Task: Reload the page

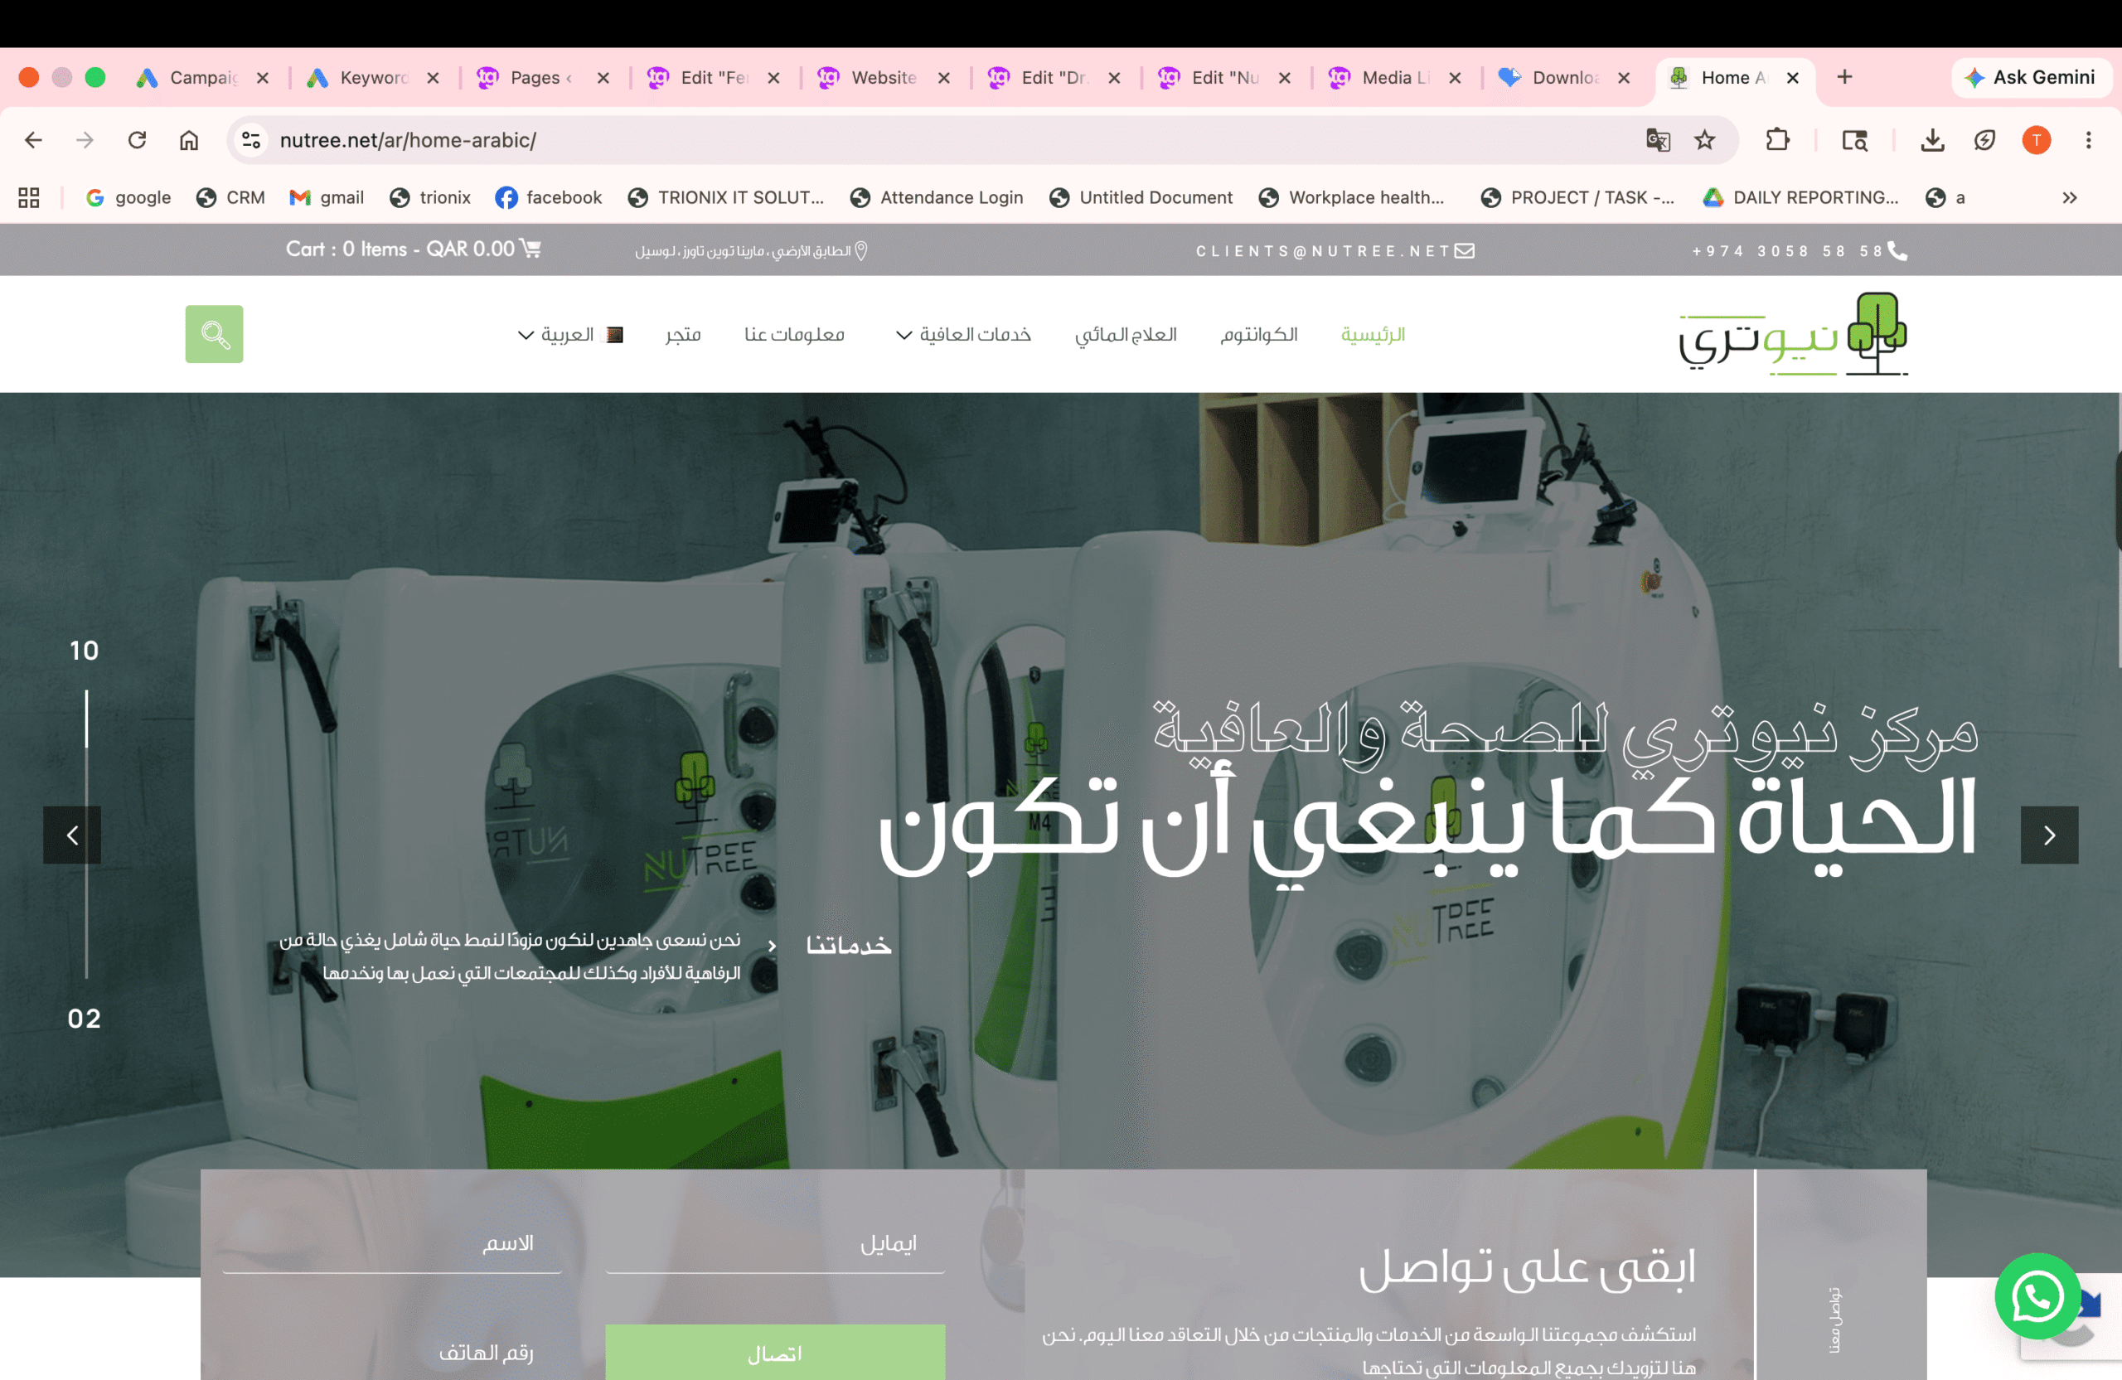Action: (x=137, y=140)
